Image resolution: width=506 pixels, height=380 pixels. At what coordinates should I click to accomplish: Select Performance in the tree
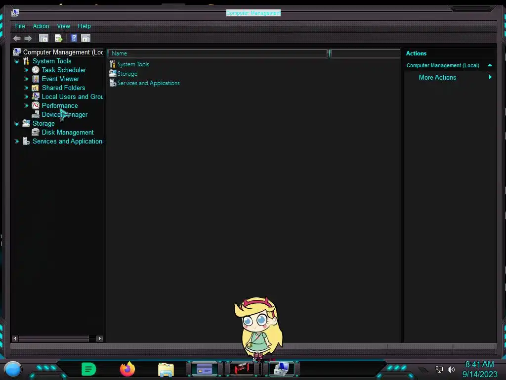point(60,105)
